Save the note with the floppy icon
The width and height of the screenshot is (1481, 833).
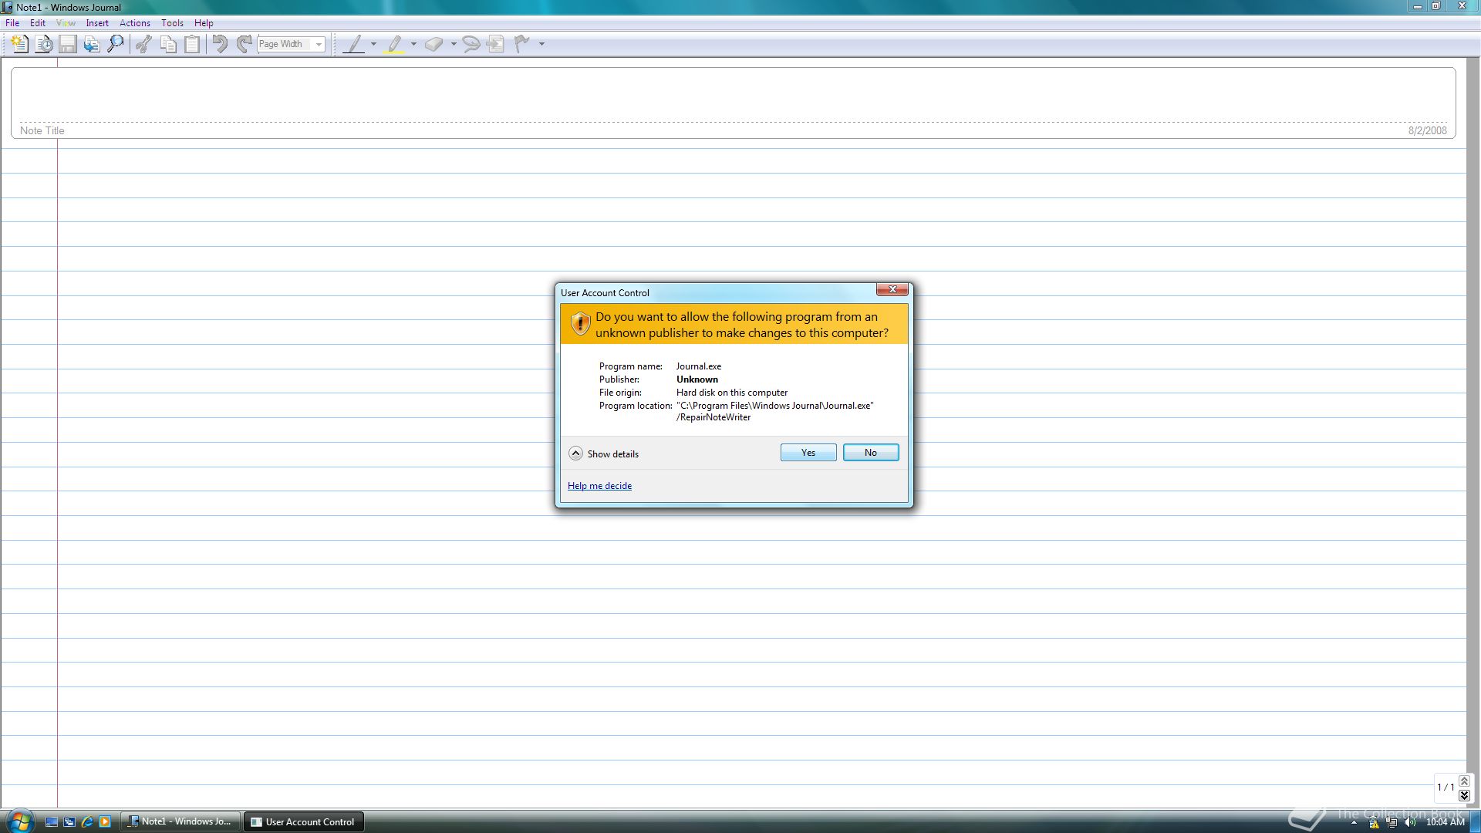pos(68,44)
